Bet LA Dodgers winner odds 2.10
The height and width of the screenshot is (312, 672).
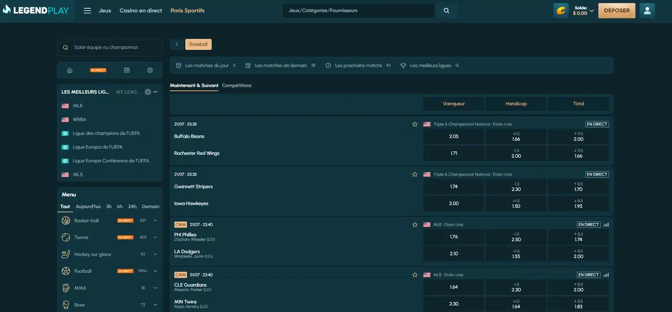click(454, 253)
